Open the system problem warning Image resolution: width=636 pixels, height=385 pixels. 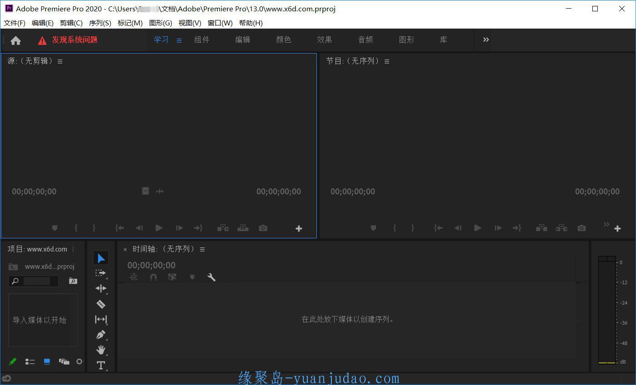(68, 40)
